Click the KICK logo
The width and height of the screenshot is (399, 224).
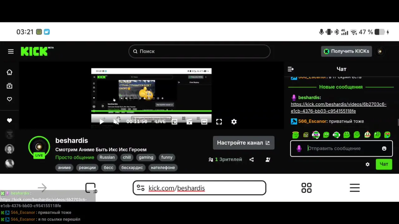tap(37, 51)
